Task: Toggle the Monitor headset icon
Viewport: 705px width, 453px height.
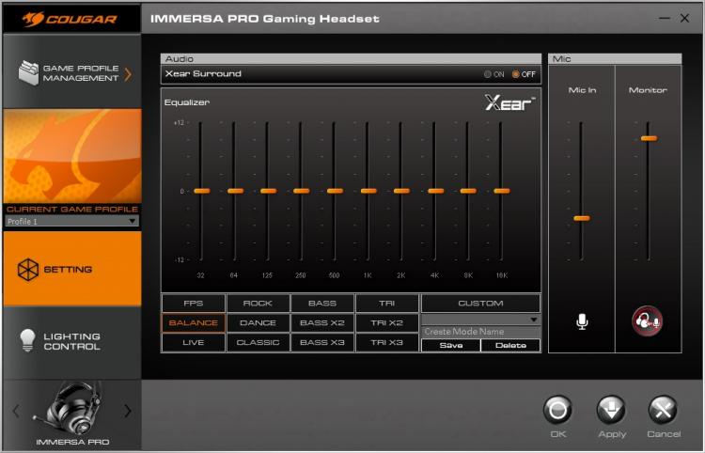Action: [x=647, y=320]
